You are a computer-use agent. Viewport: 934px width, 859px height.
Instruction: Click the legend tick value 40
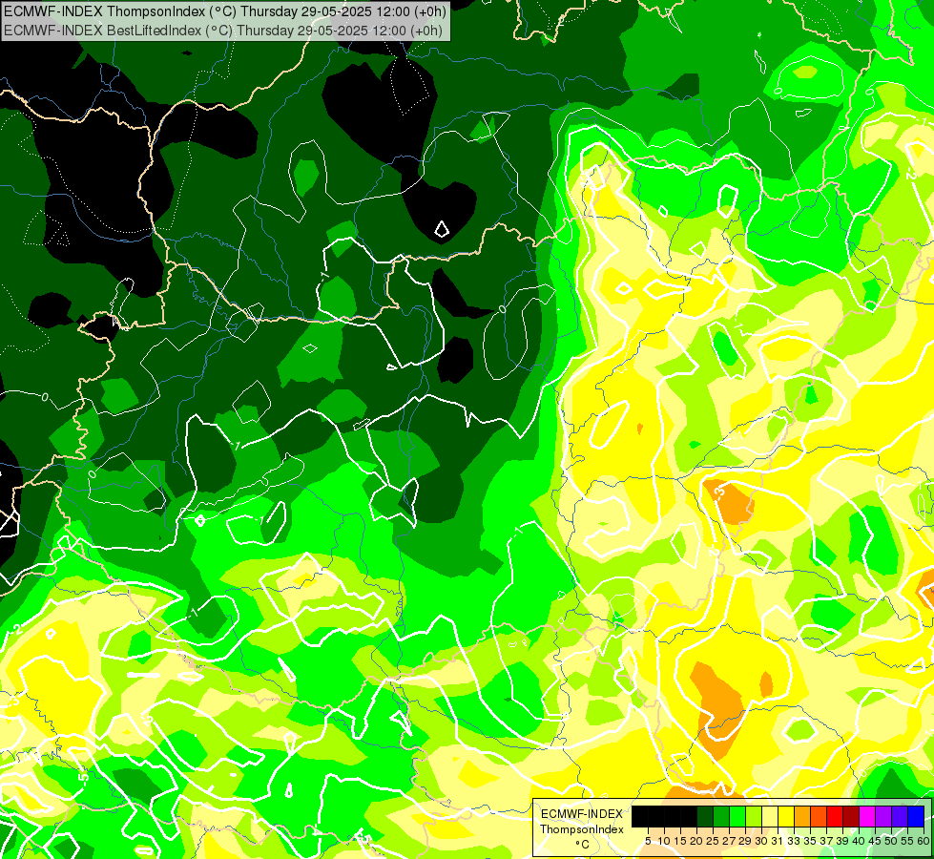(x=860, y=841)
